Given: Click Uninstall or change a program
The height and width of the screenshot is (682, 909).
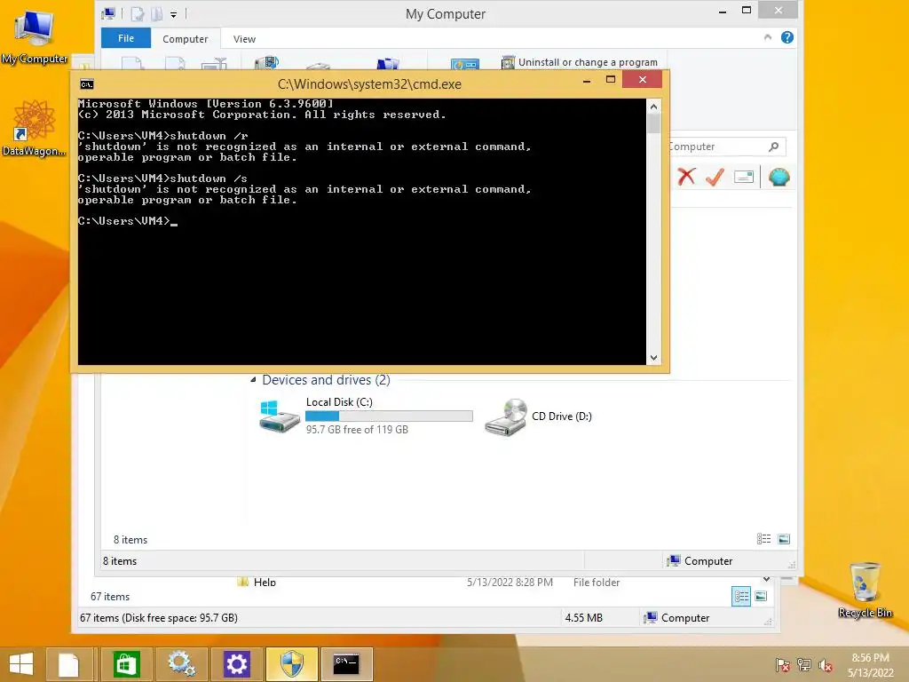Looking at the screenshot, I should [580, 62].
